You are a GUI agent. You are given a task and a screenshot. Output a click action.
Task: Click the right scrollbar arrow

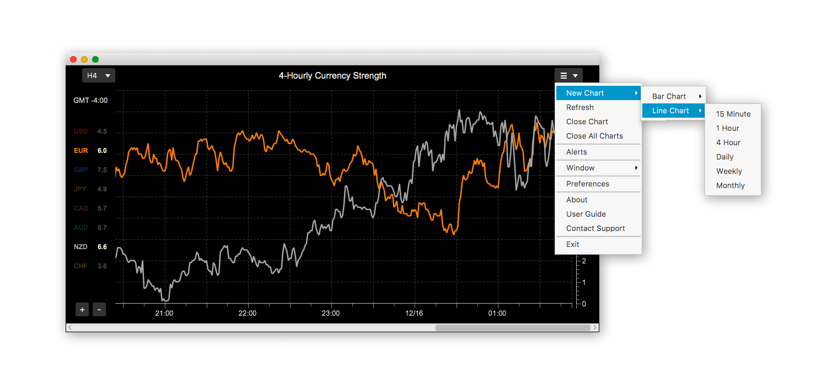coord(595,327)
